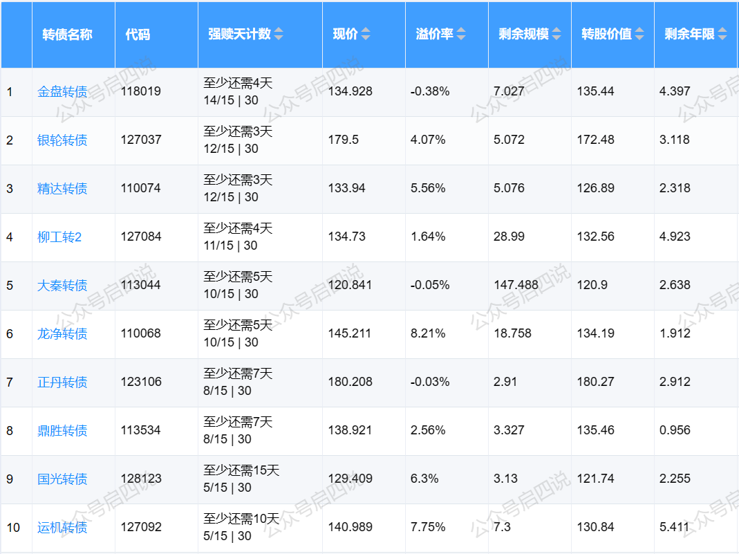Image resolution: width=739 pixels, height=554 pixels.
Task: Open the 鼎胜转债 bond link
Action: click(x=62, y=431)
